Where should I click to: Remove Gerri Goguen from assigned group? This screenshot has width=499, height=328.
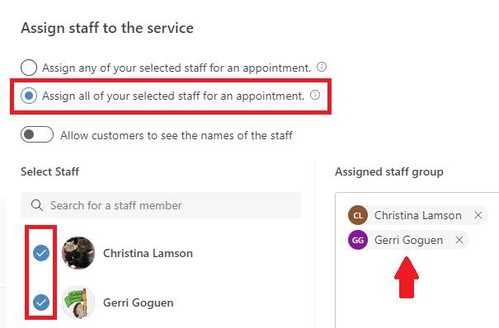pyautogui.click(x=459, y=240)
